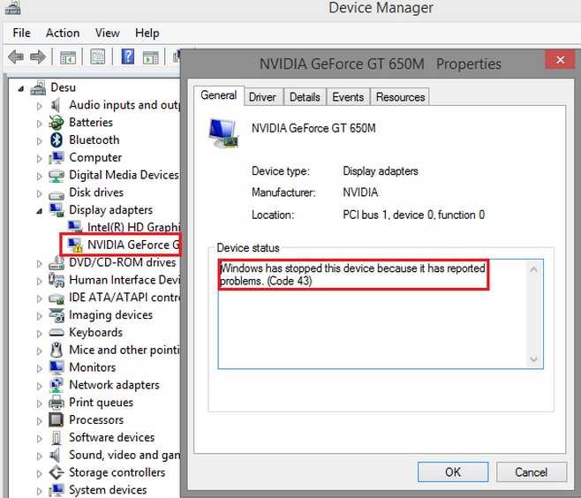Select the Imaging devices camera icon
This screenshot has width=581, height=498.
coord(57,315)
